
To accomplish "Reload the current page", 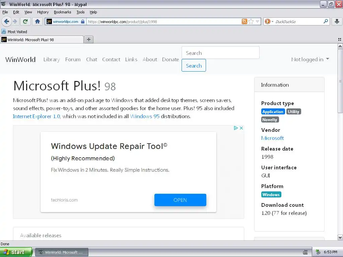I will click(x=25, y=21).
